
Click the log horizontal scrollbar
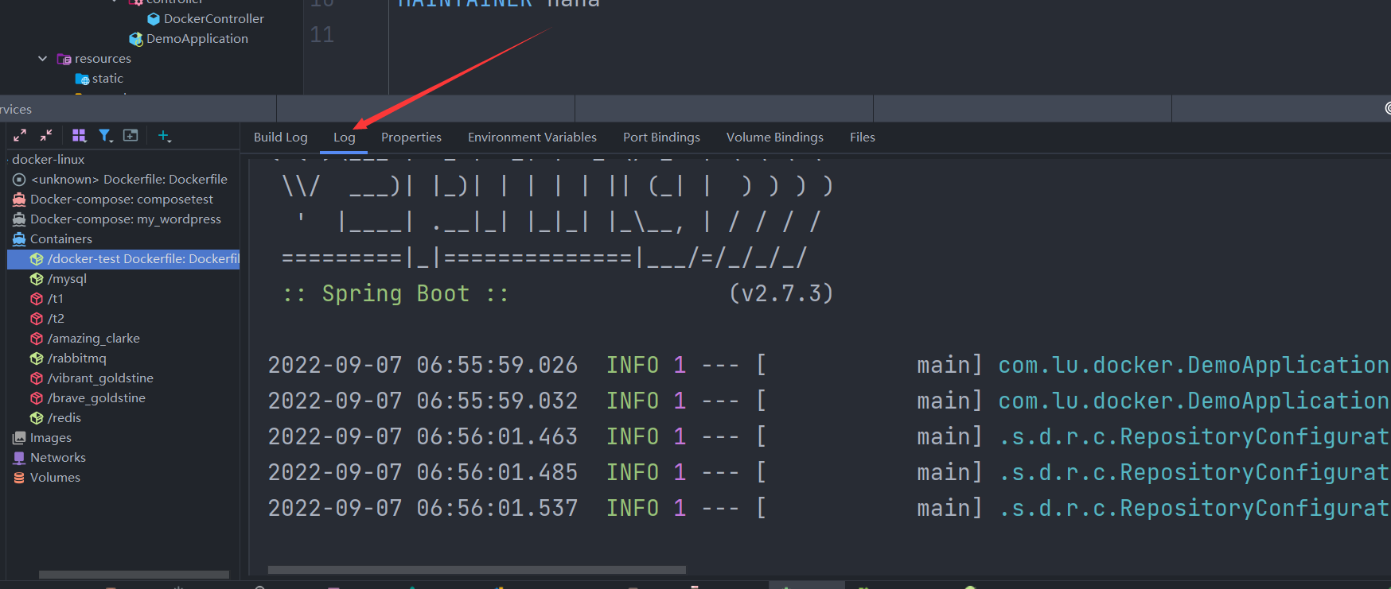(x=477, y=570)
